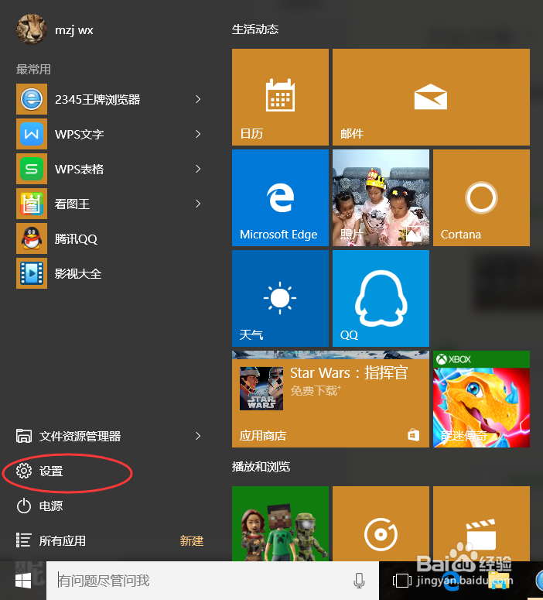Image resolution: width=543 pixels, height=600 pixels.
Task: Expand jump list arrow for 看图王
Action: coord(198,204)
